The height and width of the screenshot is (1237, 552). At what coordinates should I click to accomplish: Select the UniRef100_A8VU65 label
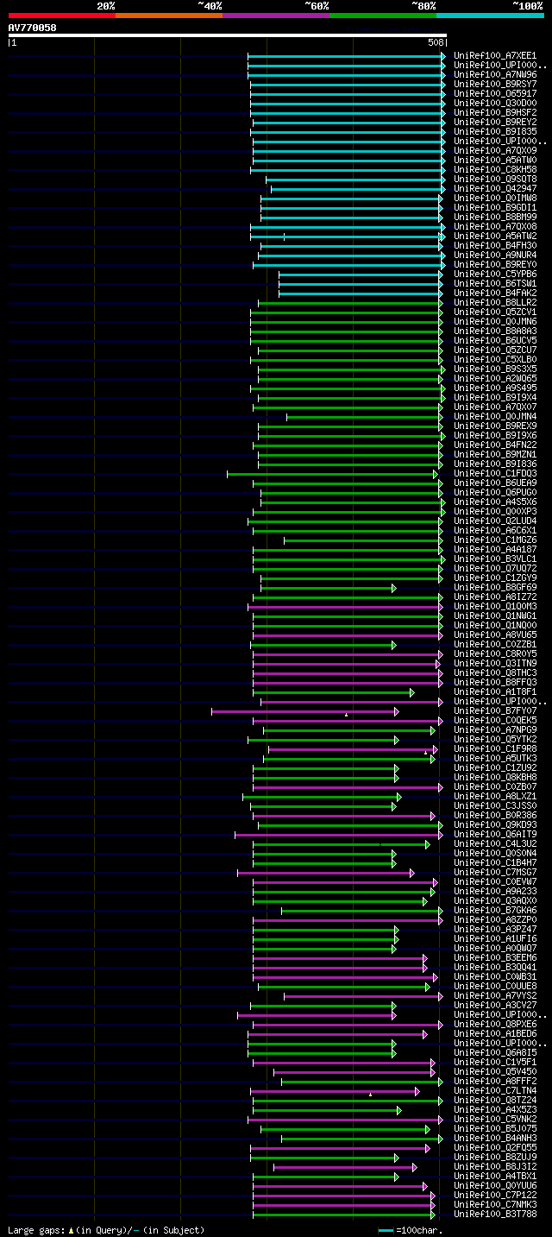[496, 634]
